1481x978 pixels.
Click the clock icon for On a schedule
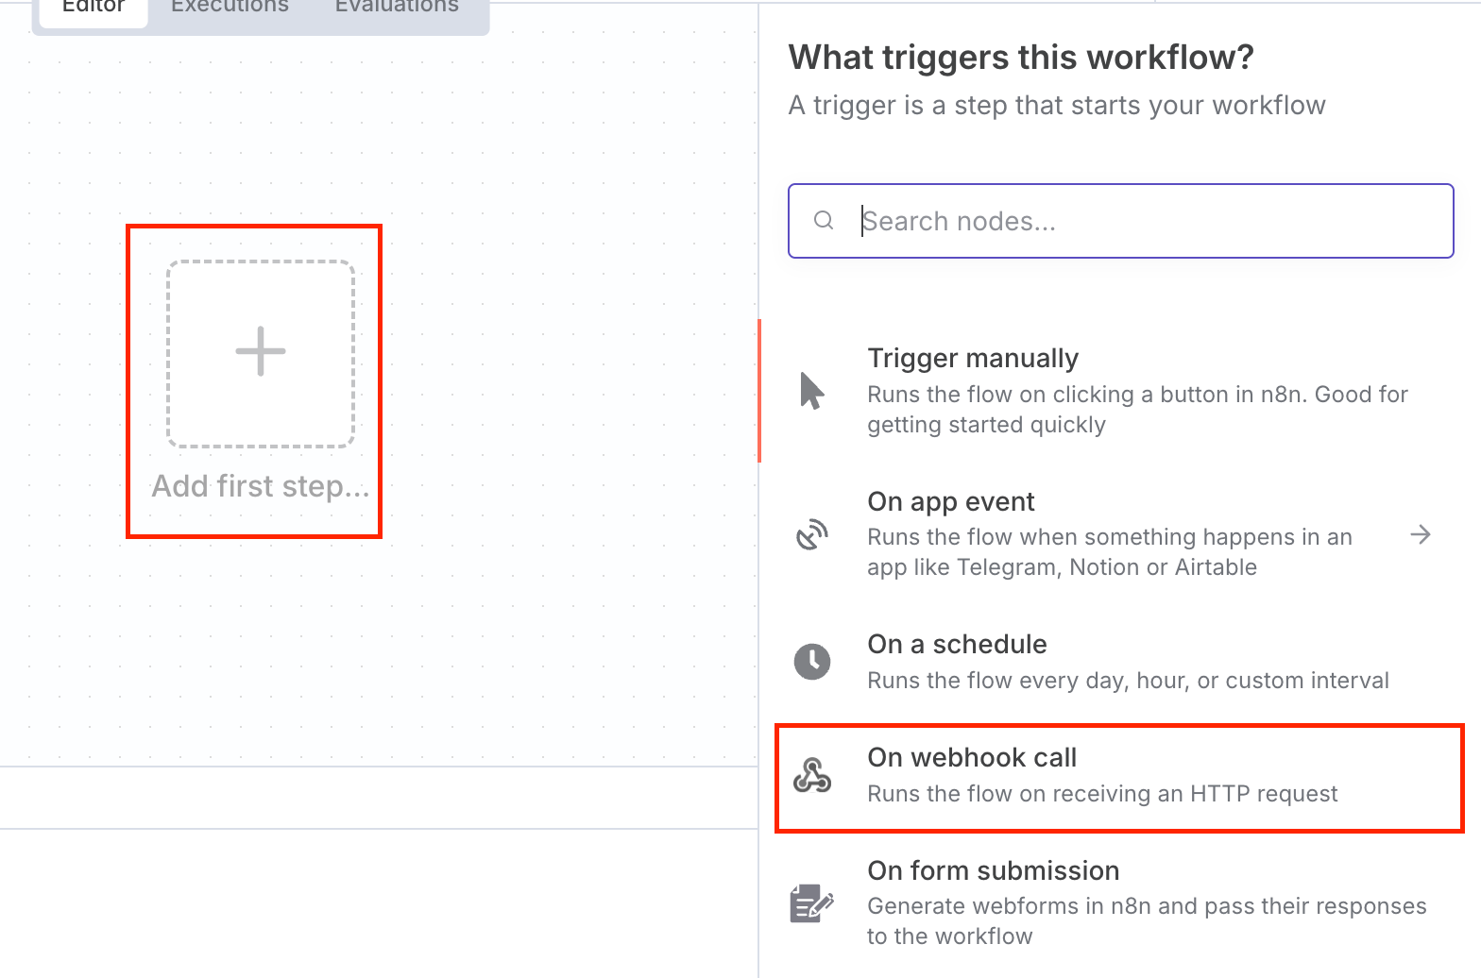point(811,661)
